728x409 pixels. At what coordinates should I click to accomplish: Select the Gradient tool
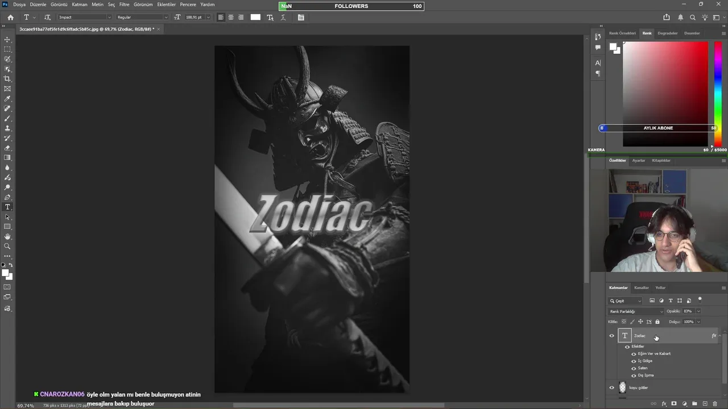[7, 158]
